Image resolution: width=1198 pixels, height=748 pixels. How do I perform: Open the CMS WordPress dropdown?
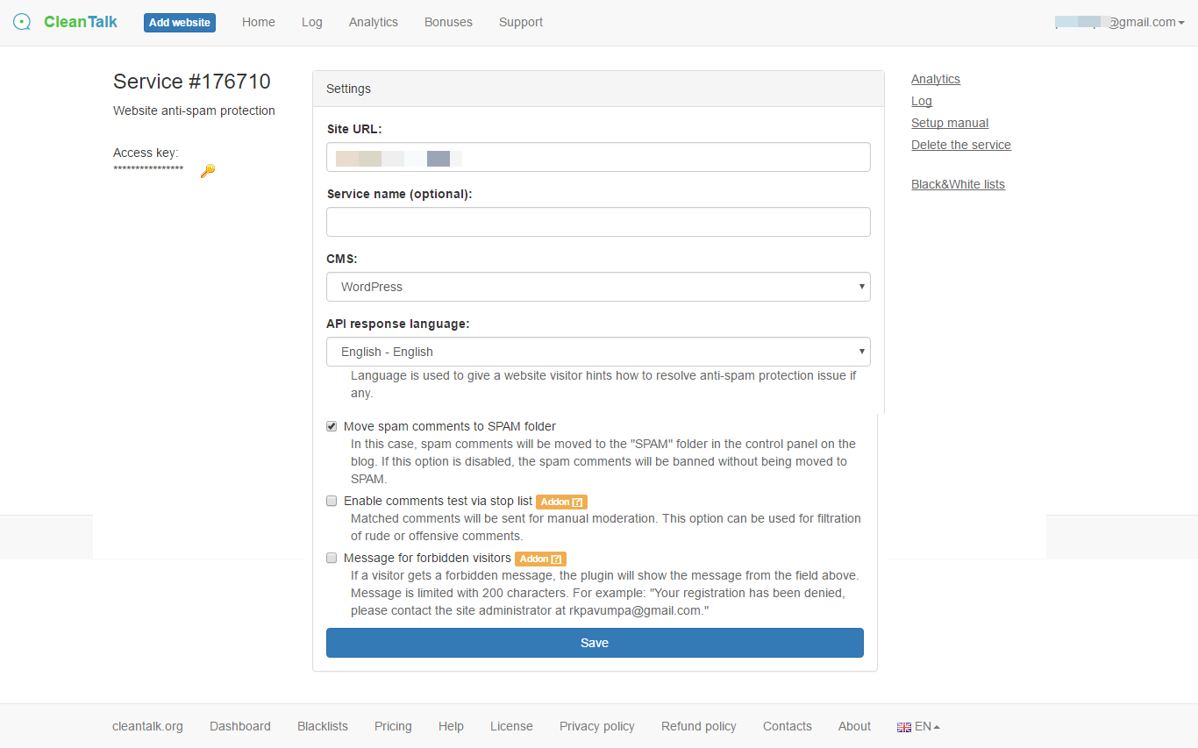[x=598, y=287]
